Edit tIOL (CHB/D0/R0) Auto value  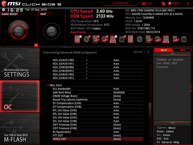[x=116, y=67]
